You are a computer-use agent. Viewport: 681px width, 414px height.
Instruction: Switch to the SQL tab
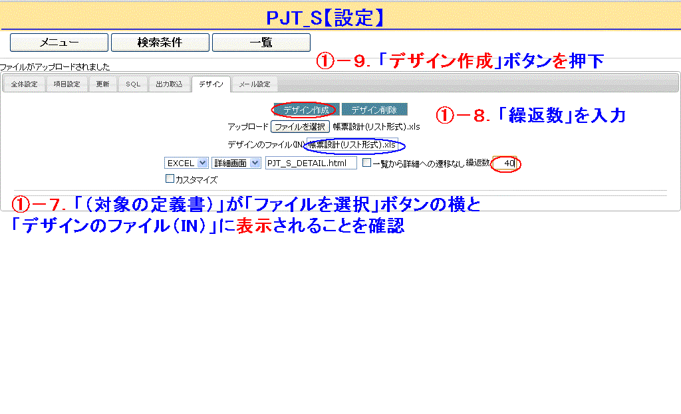[133, 85]
